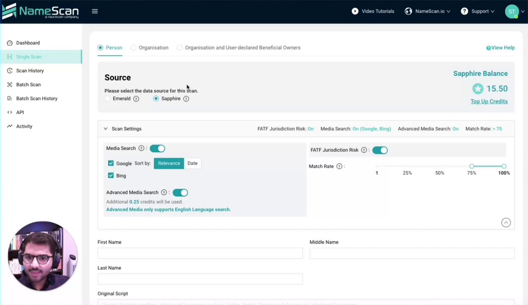The image size is (528, 305).
Task: Click the globe icon beside NameScan.io
Action: click(408, 11)
